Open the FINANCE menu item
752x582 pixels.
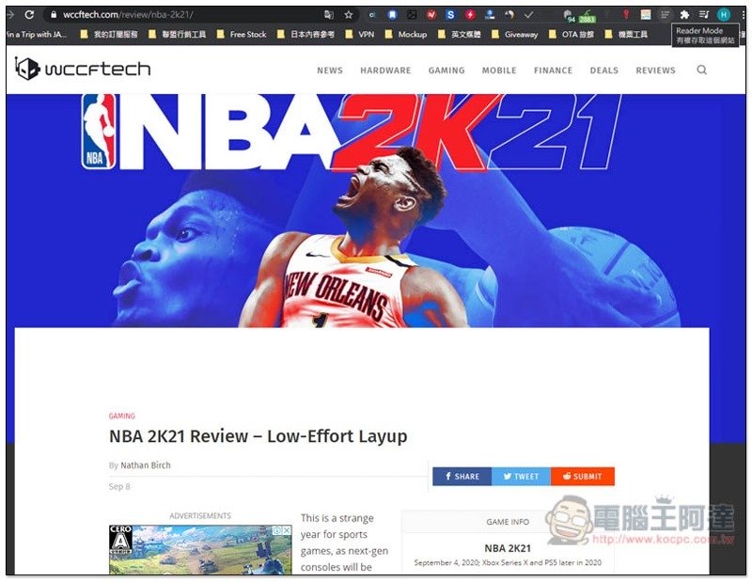pos(553,71)
